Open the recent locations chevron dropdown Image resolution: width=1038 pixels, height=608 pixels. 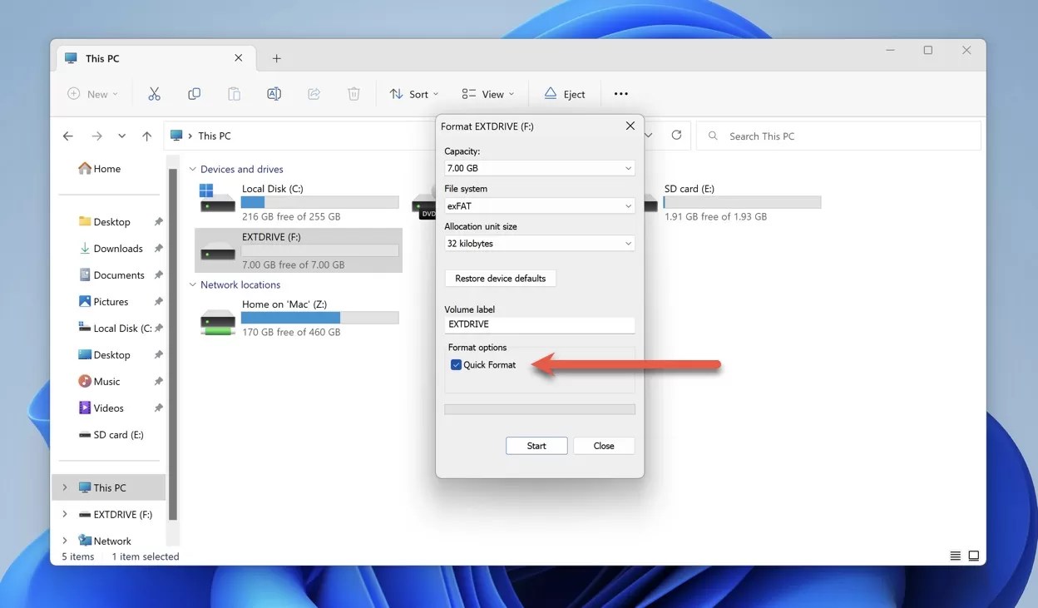(121, 136)
